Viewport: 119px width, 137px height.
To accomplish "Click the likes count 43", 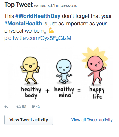I will tap(38, 107).
